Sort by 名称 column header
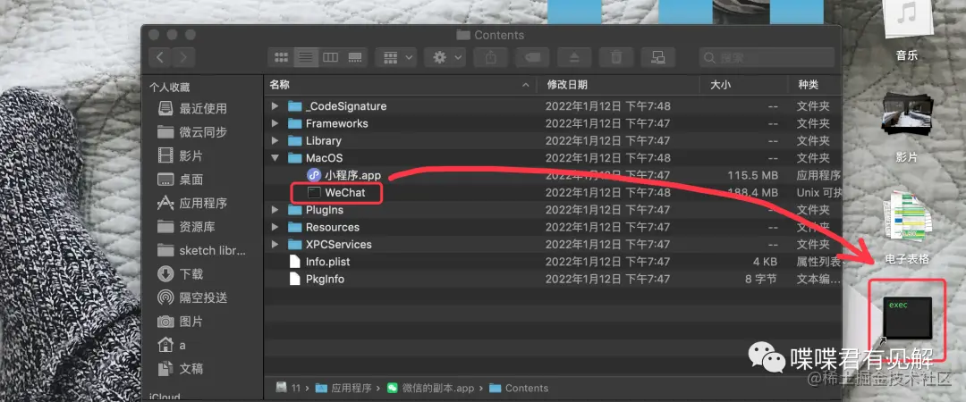 400,84
